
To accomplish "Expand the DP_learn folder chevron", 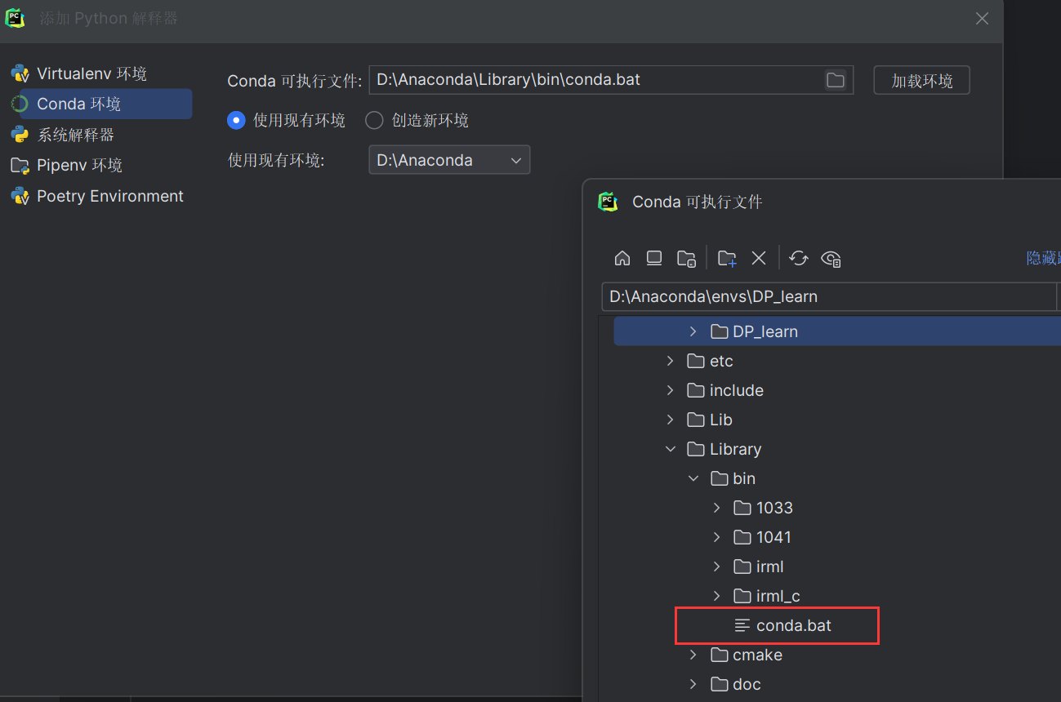I will coord(693,331).
